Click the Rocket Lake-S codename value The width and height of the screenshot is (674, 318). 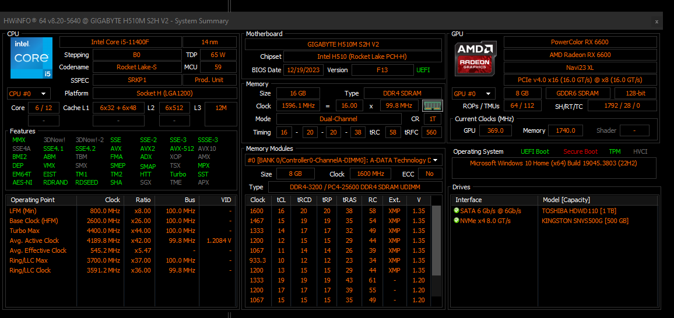(x=136, y=67)
